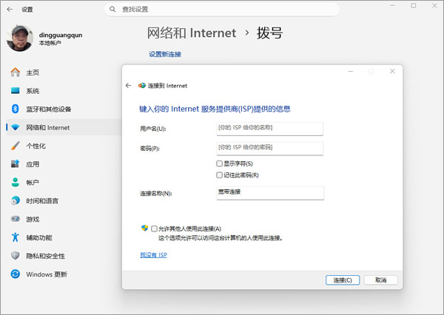Open the Windows 更新 page
The width and height of the screenshot is (444, 315).
point(46,274)
